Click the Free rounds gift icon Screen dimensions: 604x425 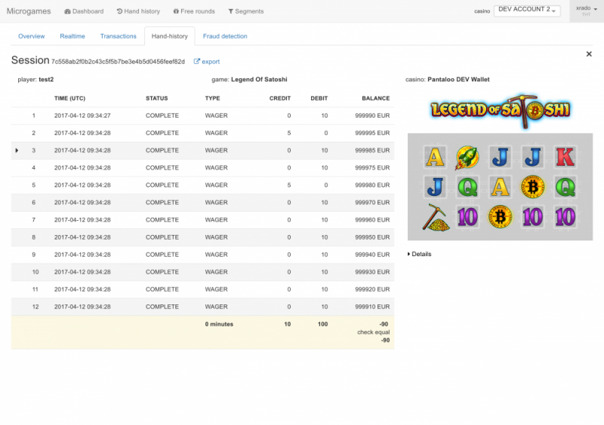tap(176, 11)
